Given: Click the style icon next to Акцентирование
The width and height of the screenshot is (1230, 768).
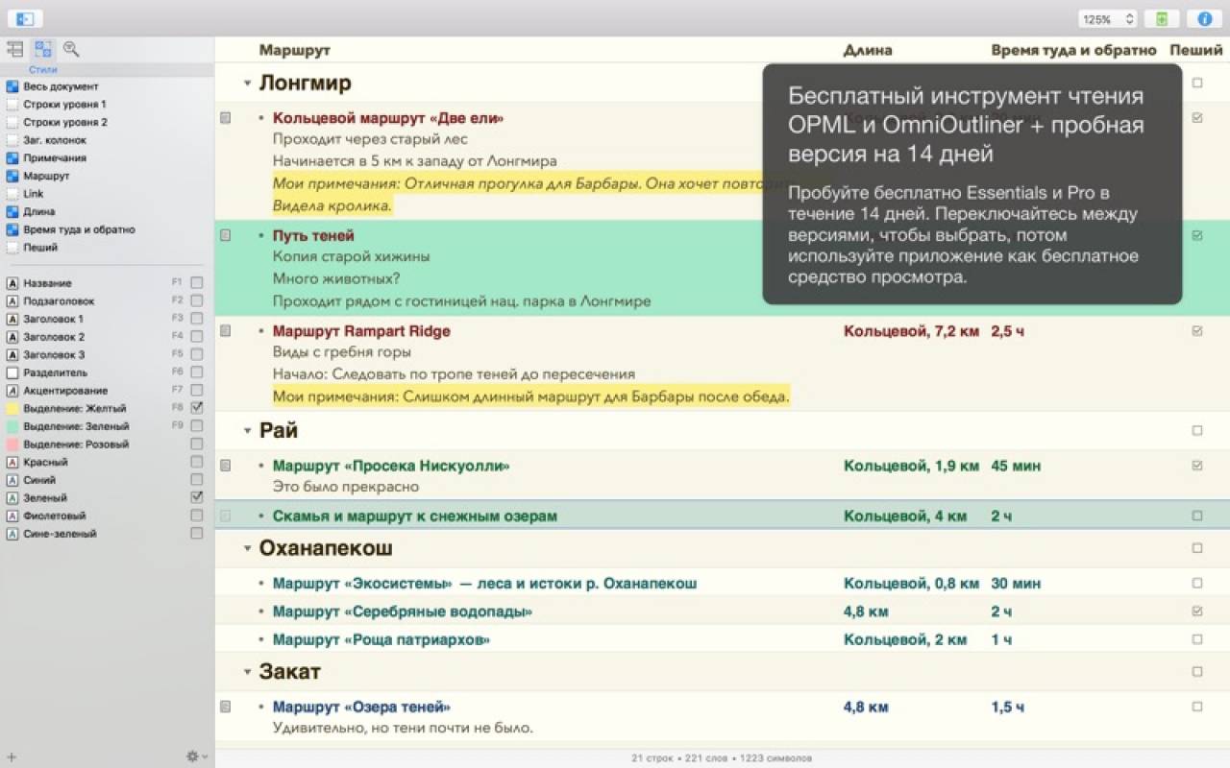Looking at the screenshot, I should (x=12, y=391).
